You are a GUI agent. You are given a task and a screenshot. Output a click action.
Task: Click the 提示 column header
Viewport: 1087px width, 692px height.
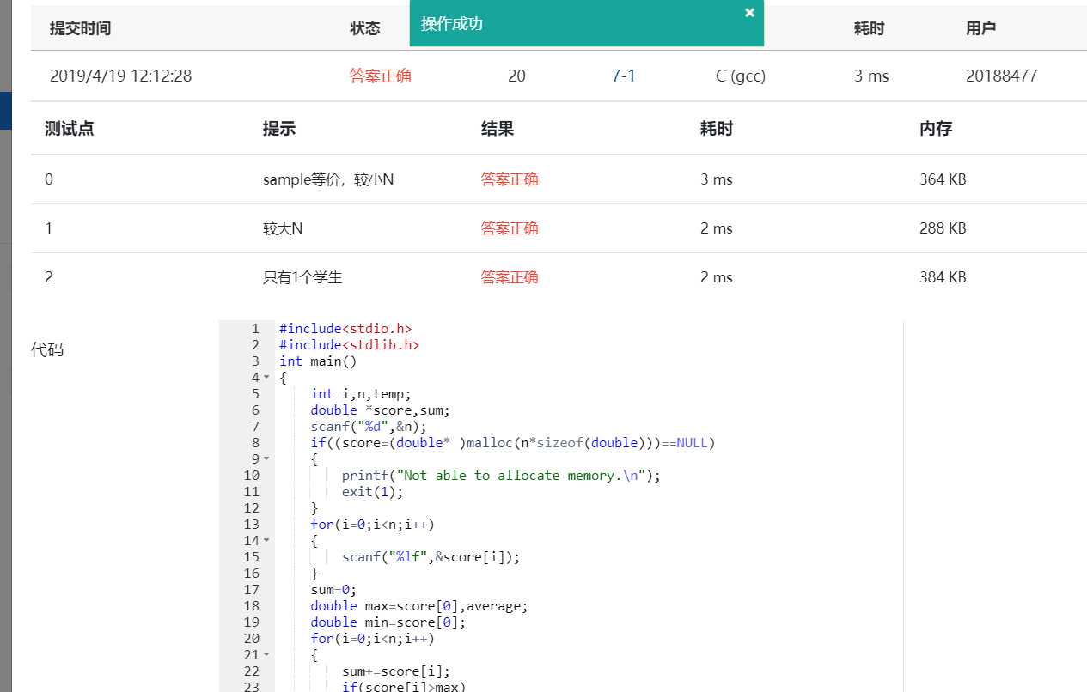point(278,129)
